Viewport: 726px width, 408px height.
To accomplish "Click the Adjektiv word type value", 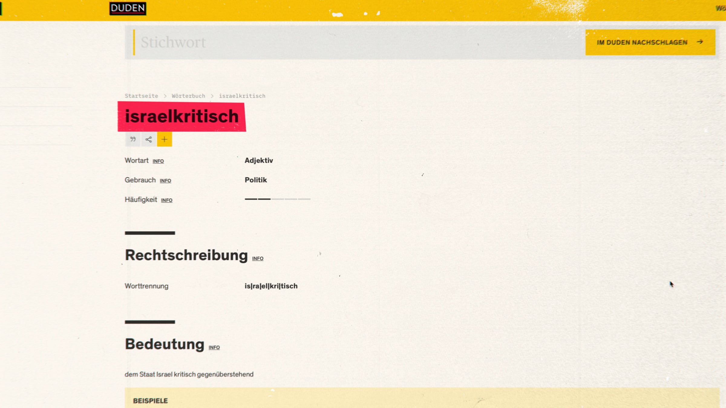I will tap(259, 160).
